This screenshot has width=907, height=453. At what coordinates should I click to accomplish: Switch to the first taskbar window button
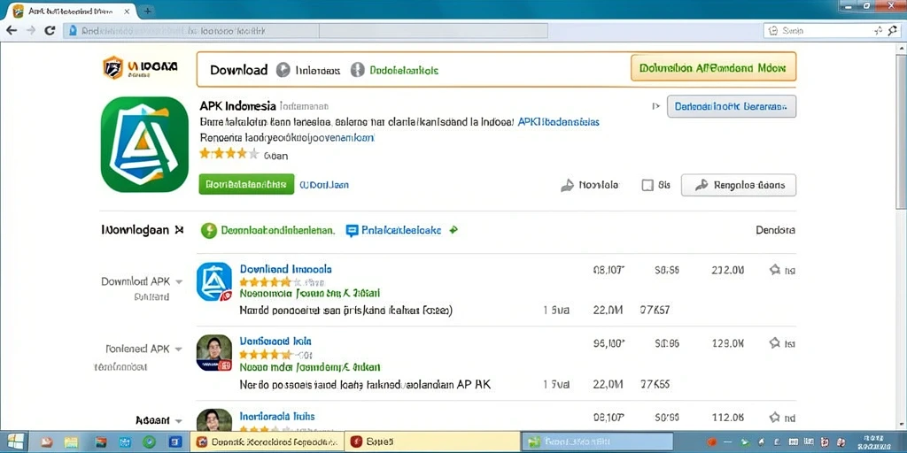tap(267, 442)
